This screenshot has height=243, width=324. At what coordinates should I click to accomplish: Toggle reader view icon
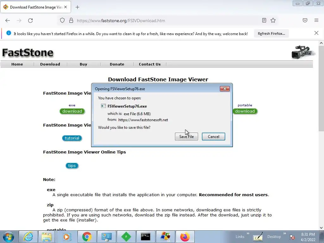264,20
